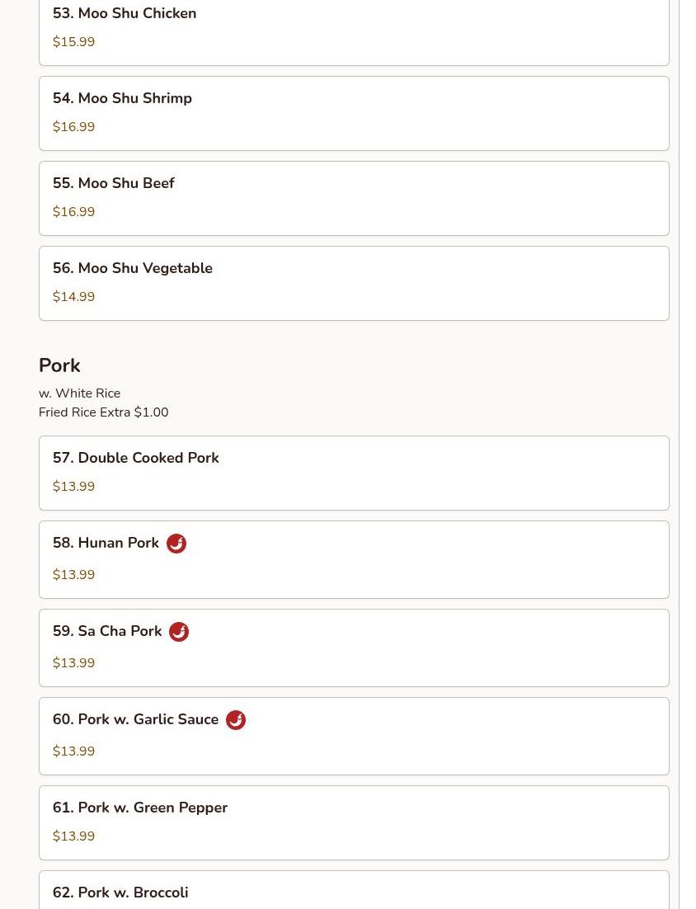The height and width of the screenshot is (909, 696).
Task: Click the page's vertical scrollbar track
Action: tap(687, 454)
